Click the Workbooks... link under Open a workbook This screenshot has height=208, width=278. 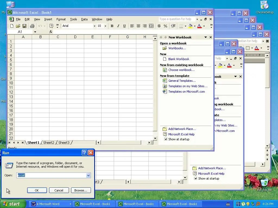177,48
